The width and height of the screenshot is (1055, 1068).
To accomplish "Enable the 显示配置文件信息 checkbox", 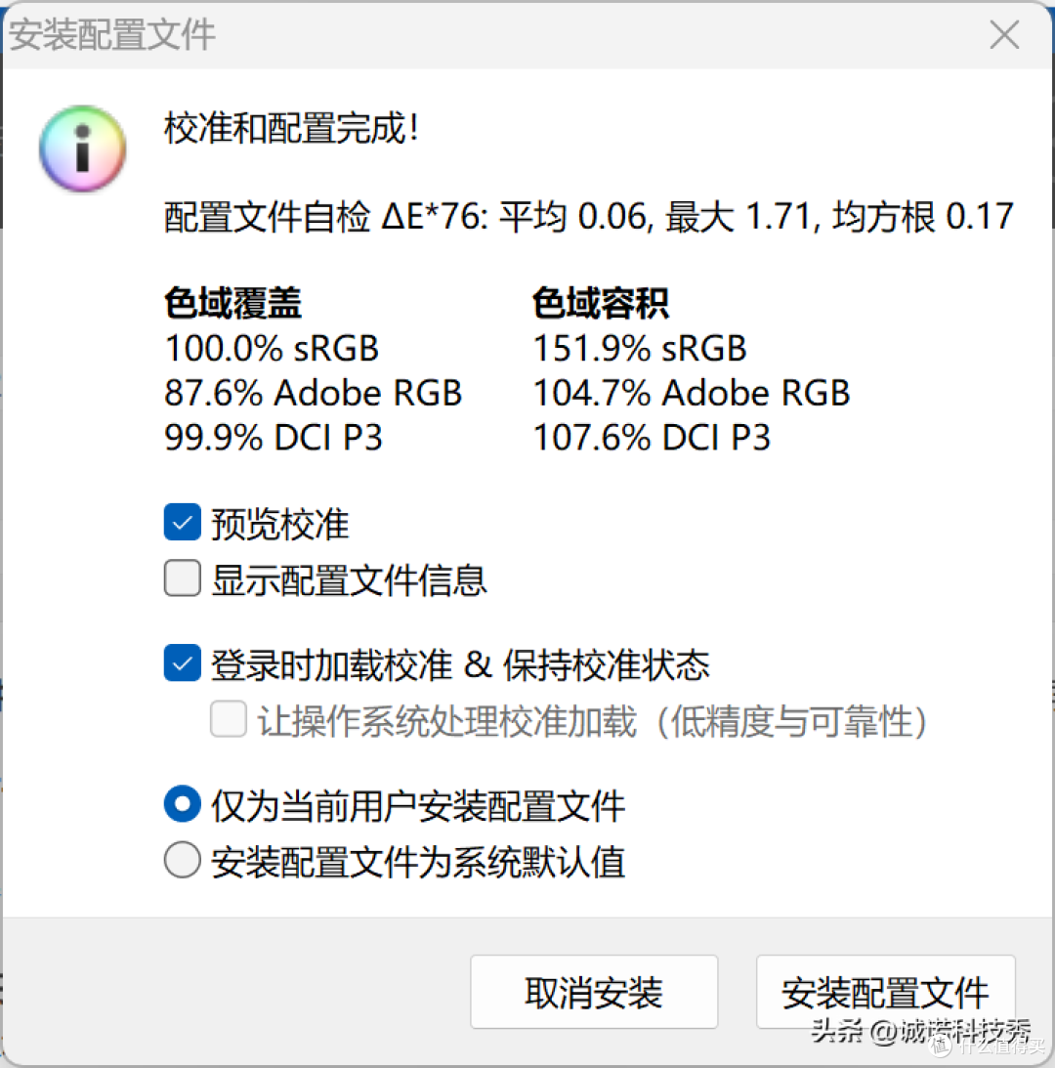I will [182, 578].
